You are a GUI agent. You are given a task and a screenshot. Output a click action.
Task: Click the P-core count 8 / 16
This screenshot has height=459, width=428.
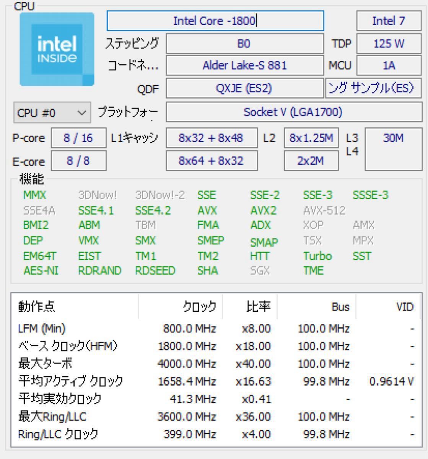(78, 138)
